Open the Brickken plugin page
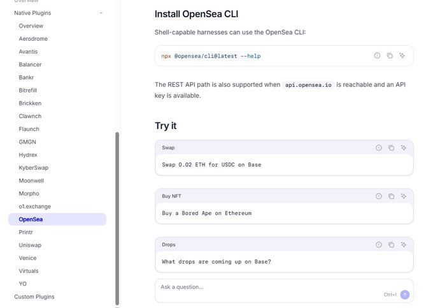Viewport: 433px width, 308px height. pos(30,103)
